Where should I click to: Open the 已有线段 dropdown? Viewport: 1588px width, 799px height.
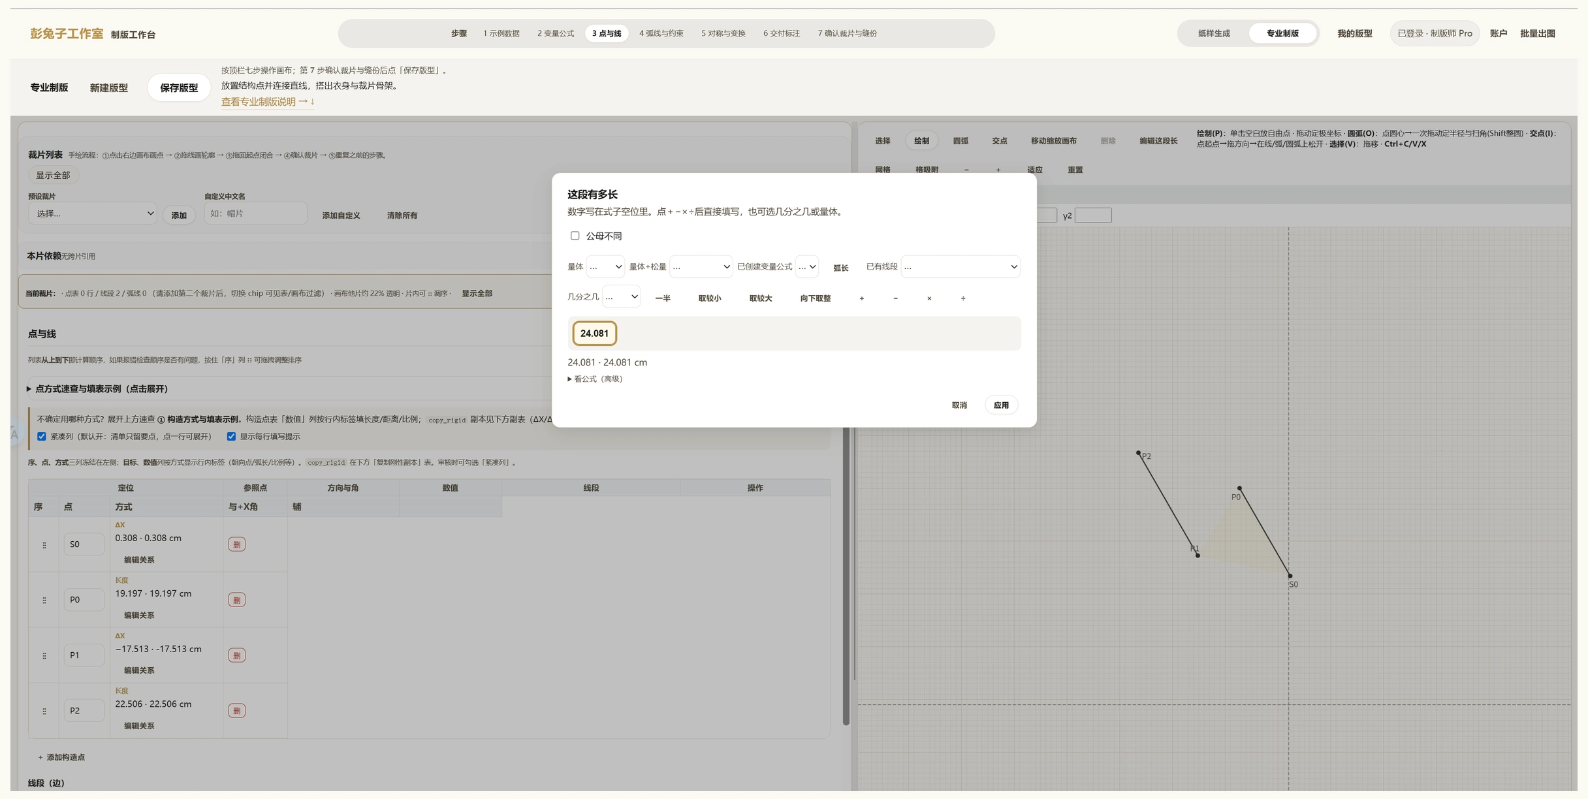(x=960, y=266)
